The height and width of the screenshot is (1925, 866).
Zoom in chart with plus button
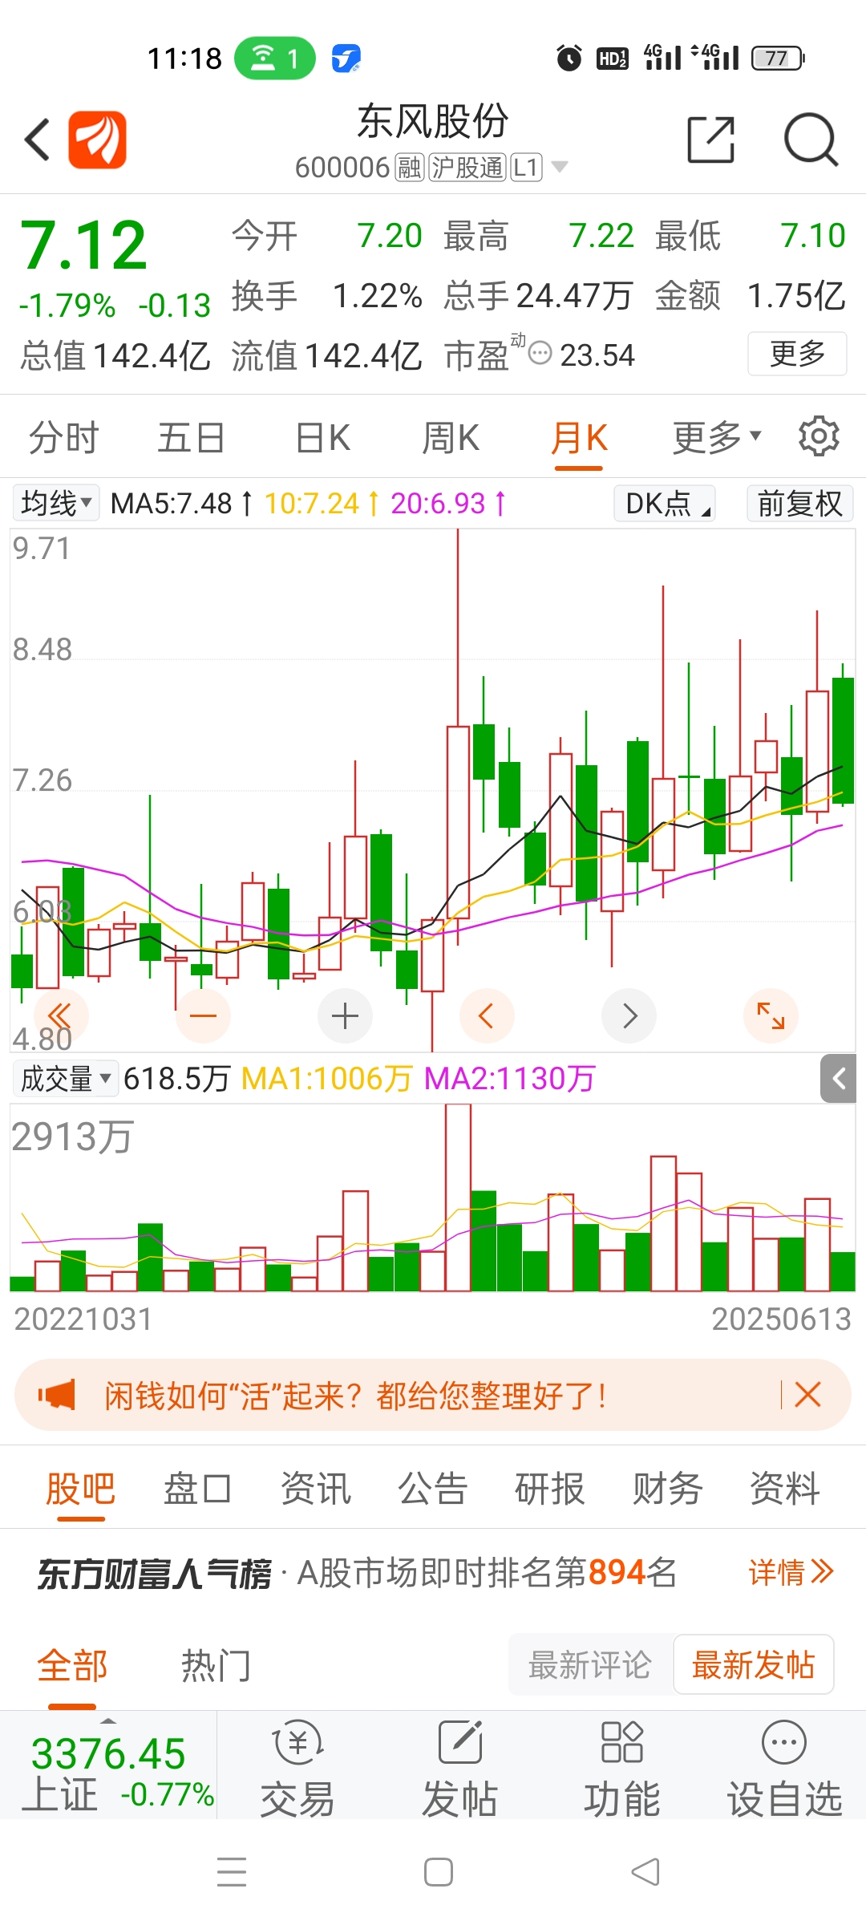[x=345, y=1015]
